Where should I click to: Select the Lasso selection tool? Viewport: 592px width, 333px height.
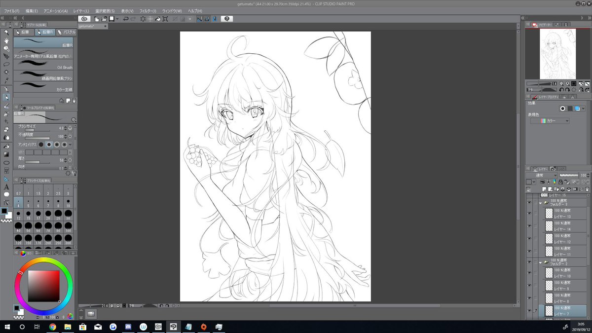pos(6,64)
